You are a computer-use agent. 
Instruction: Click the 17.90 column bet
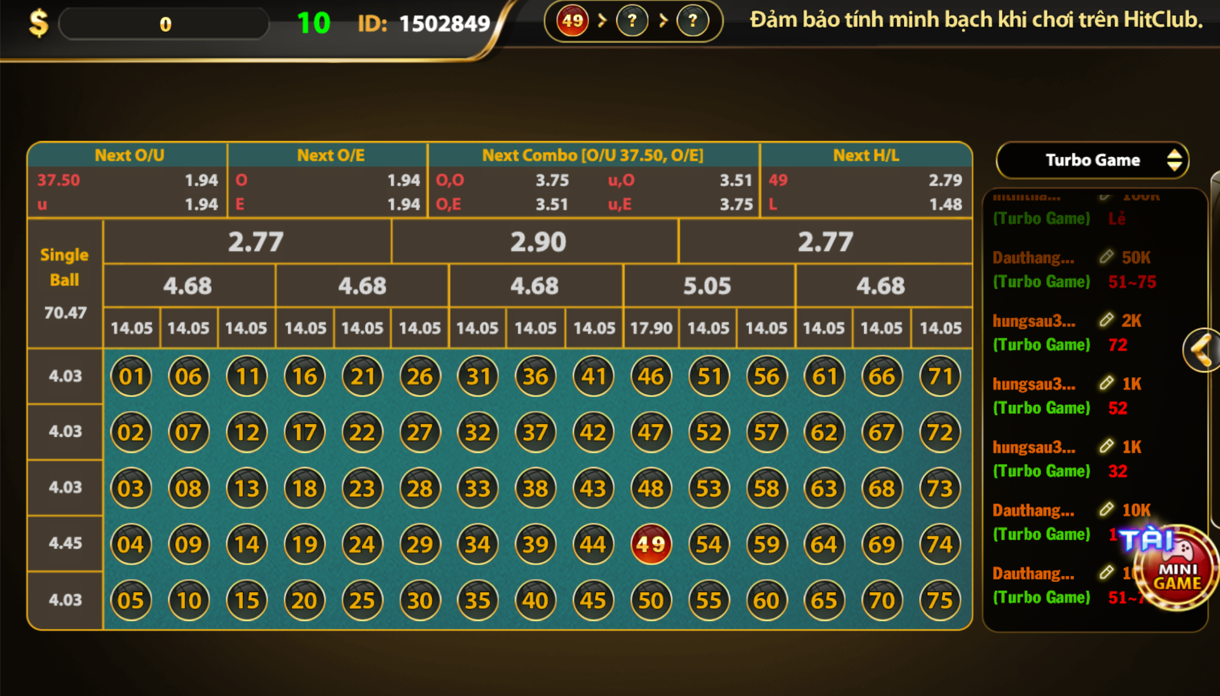pos(651,328)
